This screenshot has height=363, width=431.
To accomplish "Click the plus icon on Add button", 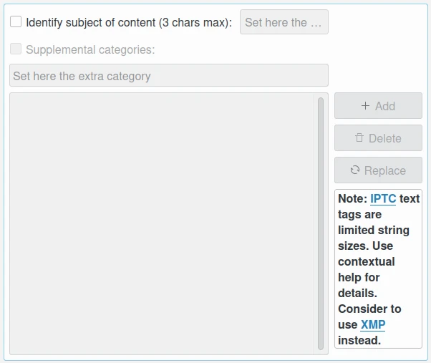I will point(365,106).
